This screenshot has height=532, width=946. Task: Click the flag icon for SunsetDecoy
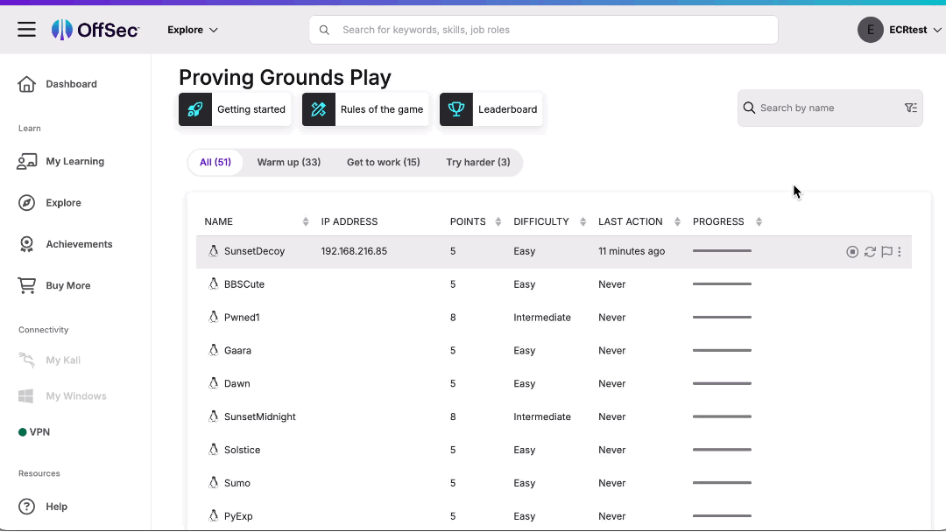click(886, 252)
